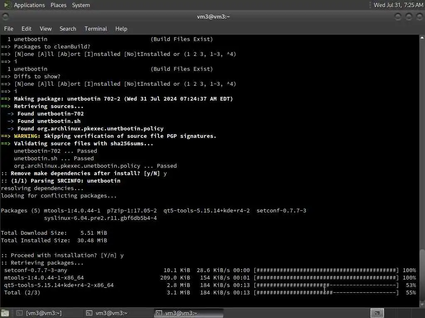Click the 'Making package: unetbootin 702-2' line

[117, 99]
